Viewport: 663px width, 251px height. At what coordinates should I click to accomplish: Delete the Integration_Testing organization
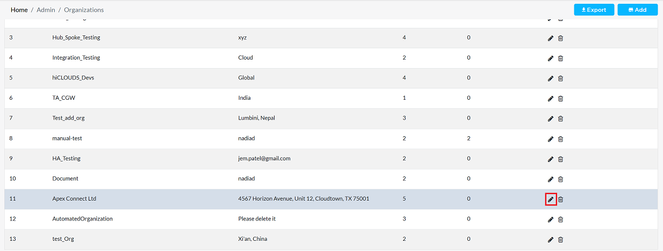pyautogui.click(x=560, y=58)
